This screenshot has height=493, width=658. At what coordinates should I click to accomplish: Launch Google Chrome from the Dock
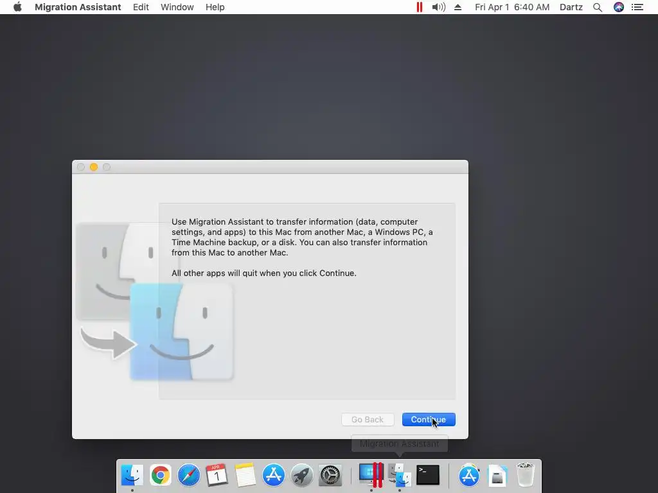pyautogui.click(x=160, y=475)
